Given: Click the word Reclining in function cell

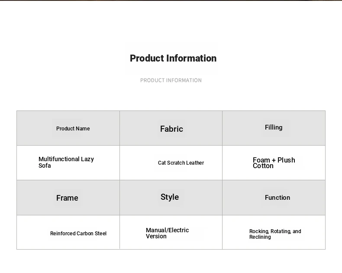Looking at the screenshot, I should pyautogui.click(x=260, y=237).
